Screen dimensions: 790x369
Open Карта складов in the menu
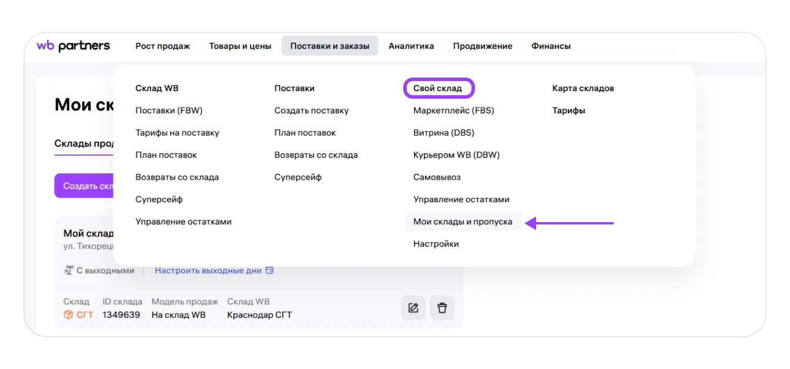(583, 88)
